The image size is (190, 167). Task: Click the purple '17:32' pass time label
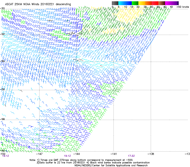point(131,156)
